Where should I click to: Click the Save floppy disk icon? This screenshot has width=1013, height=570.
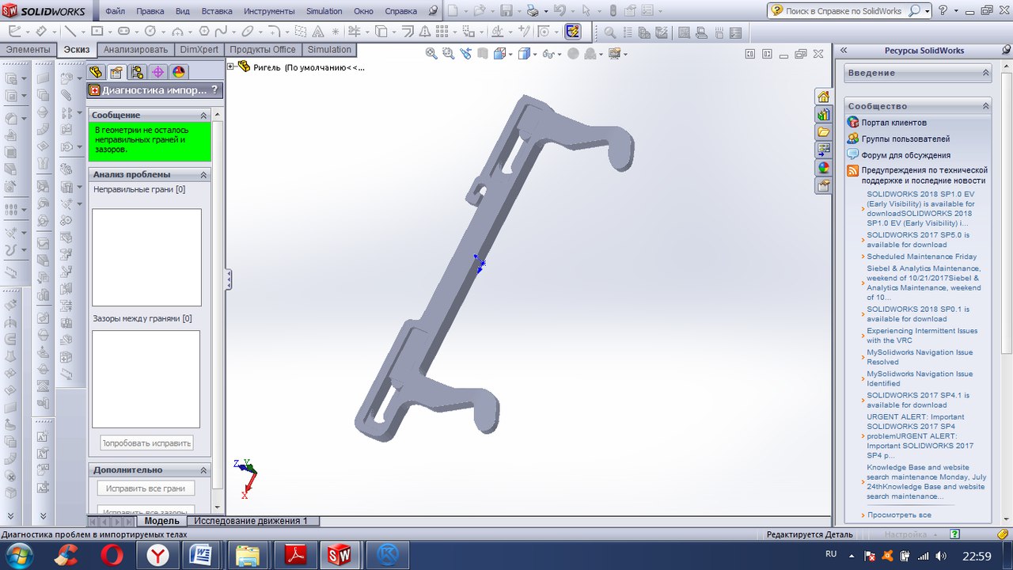click(506, 11)
